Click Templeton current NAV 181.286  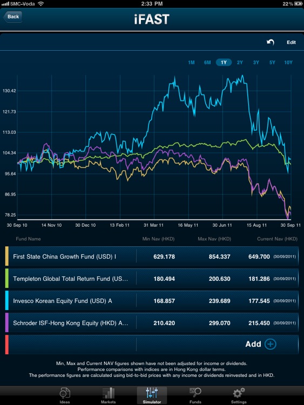coord(259,279)
